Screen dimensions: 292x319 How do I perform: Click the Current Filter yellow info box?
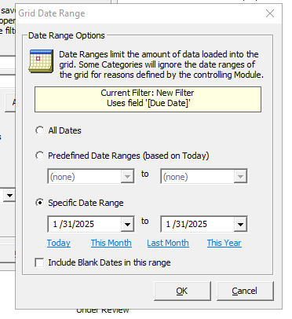click(148, 99)
